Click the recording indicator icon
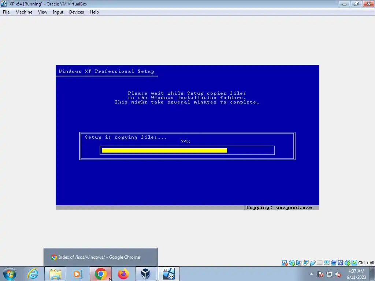 point(333,263)
